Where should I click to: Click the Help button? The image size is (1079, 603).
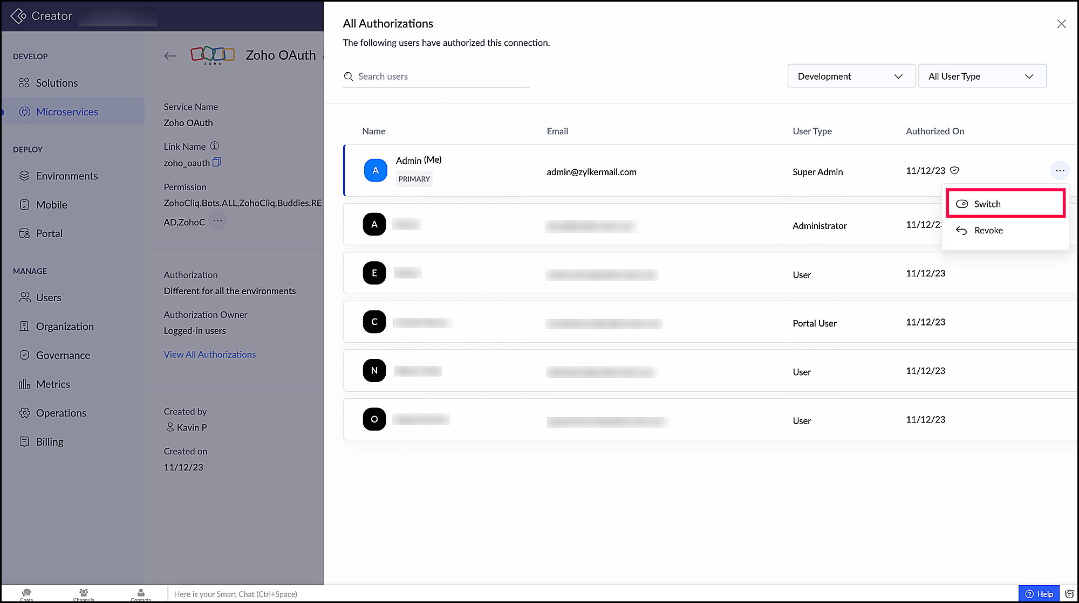point(1039,594)
